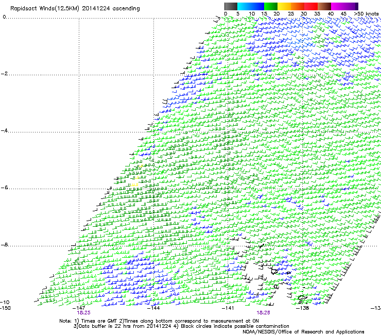Select the yellow 20–25 knots color band
This screenshot has height=335, width=381.
(284, 6)
